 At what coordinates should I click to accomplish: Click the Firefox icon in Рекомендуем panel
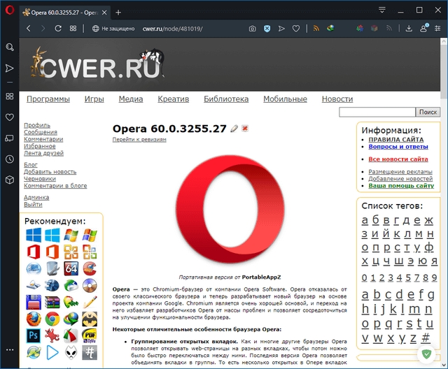[33, 319]
